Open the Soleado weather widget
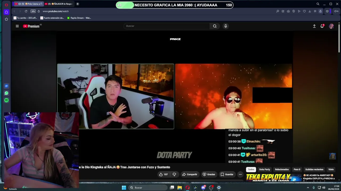This screenshot has width=341, height=191. coord(11,189)
